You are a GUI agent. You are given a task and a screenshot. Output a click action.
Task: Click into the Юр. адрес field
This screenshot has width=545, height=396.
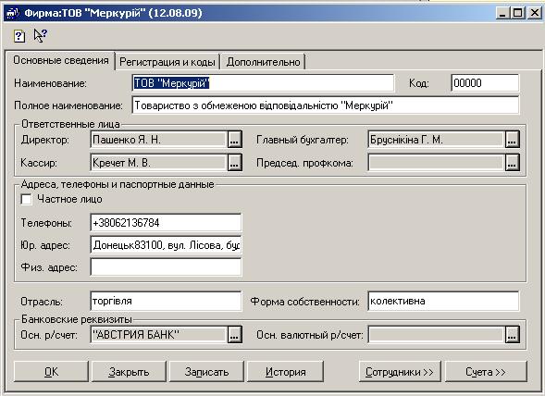(x=166, y=245)
